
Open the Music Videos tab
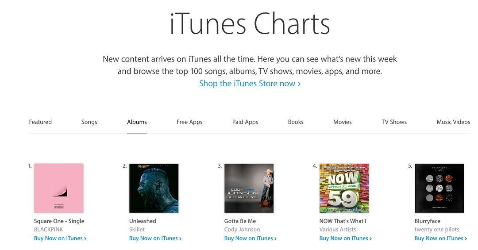pyautogui.click(x=453, y=122)
